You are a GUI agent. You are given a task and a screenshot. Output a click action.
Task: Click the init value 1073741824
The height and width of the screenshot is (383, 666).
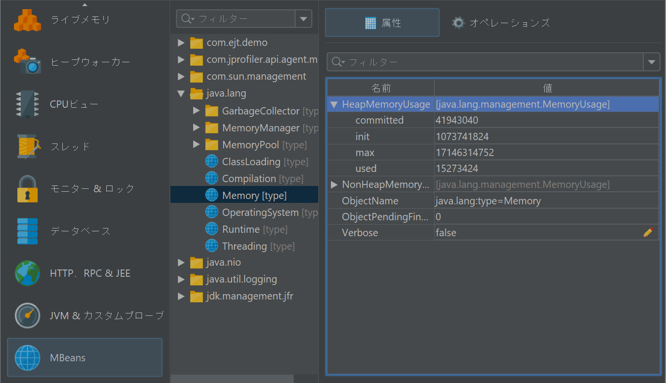[462, 137]
